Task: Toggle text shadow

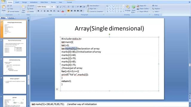Action: [51, 11]
